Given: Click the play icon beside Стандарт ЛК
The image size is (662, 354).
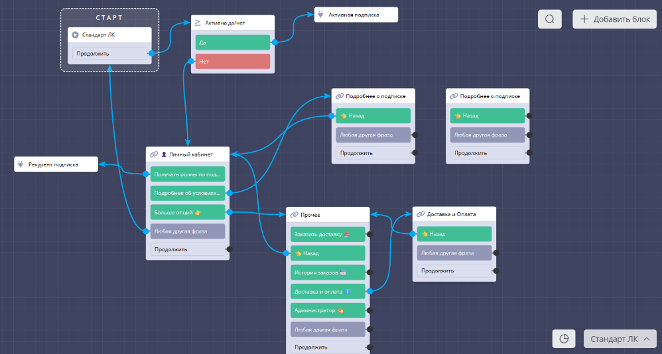Looking at the screenshot, I should click(x=76, y=34).
